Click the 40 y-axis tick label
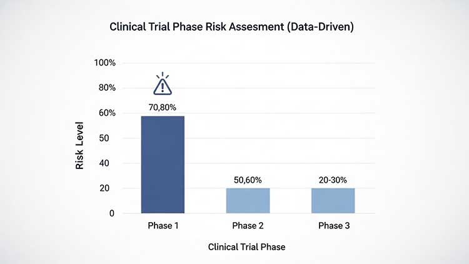469x264 pixels. point(110,163)
